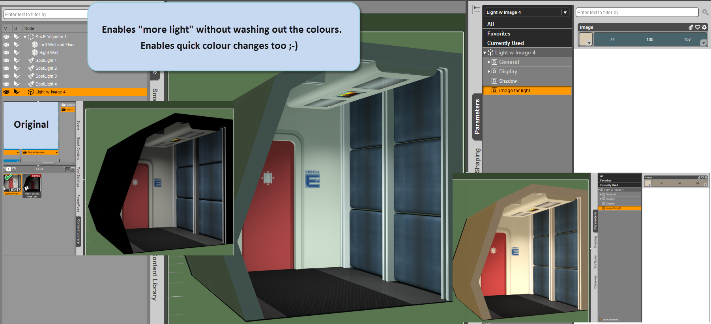Collapse the Sci-Fi Vignette 1 node
Image resolution: width=711 pixels, height=324 pixels.
pyautogui.click(x=25, y=37)
